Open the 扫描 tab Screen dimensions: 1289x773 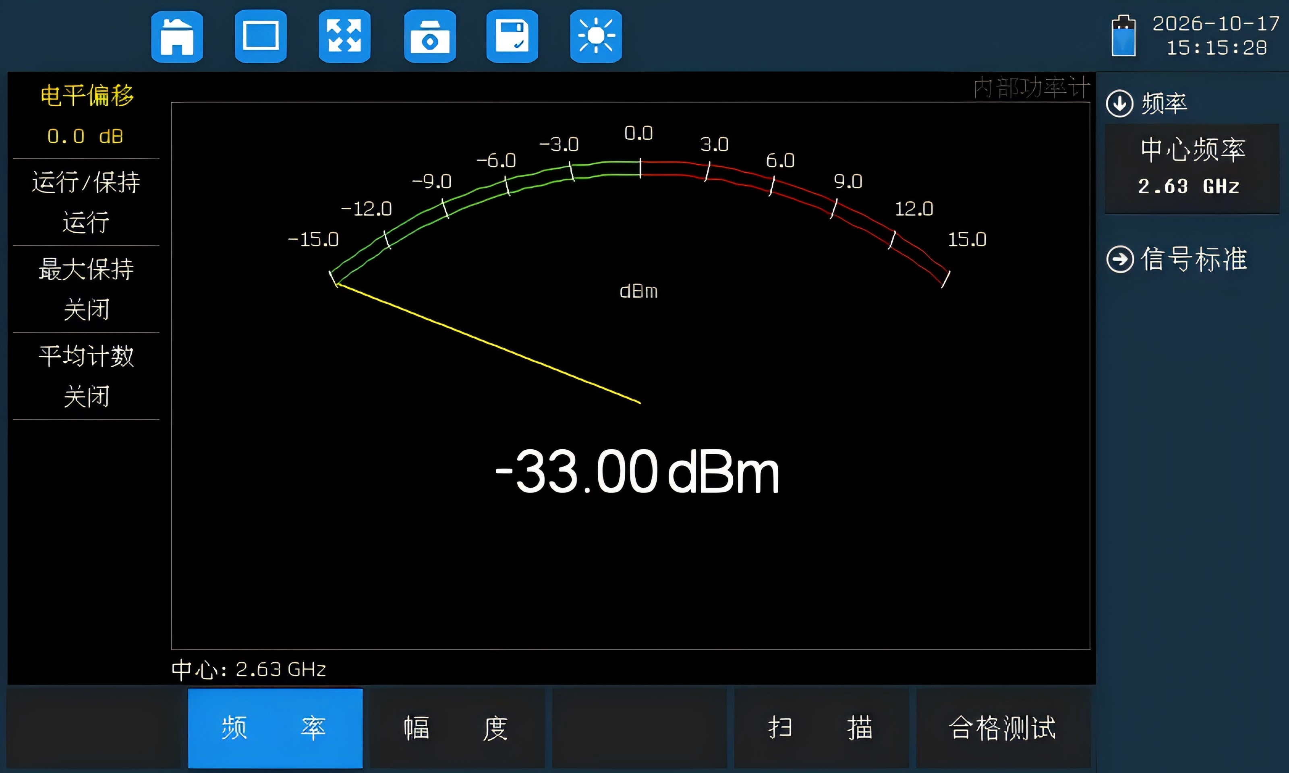click(821, 728)
